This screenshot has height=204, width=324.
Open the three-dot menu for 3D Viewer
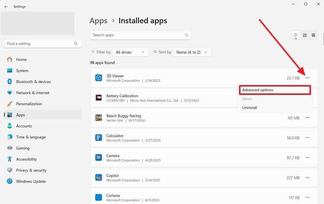[x=308, y=78]
